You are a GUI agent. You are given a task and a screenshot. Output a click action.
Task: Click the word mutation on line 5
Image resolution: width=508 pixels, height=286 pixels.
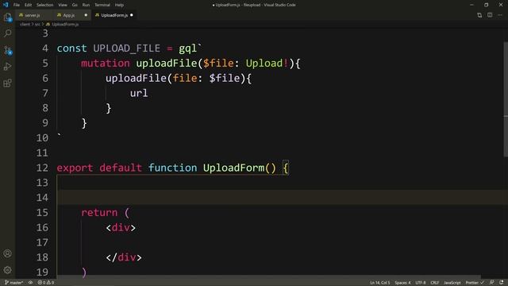coord(106,64)
